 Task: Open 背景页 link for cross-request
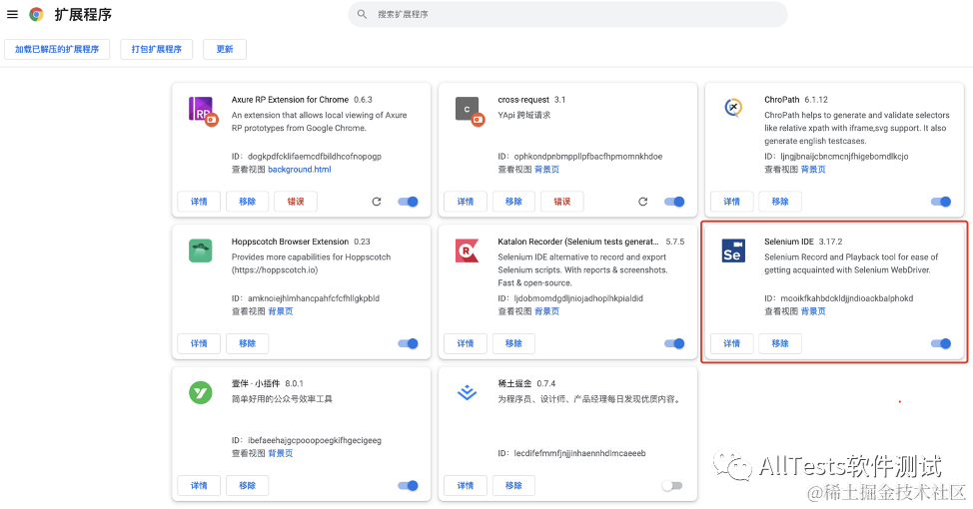546,170
